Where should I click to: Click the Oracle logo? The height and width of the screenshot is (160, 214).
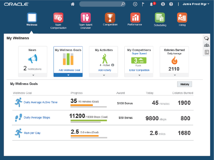coord(16,4)
